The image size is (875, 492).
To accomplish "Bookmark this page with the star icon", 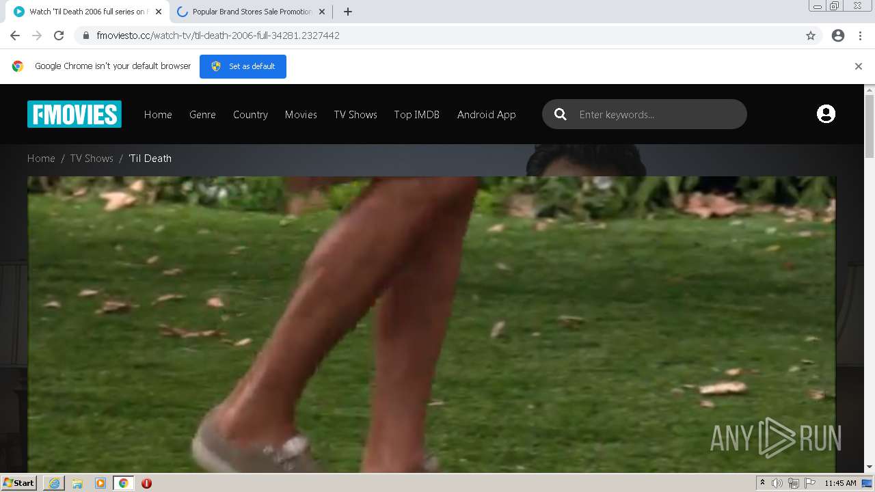I will [x=811, y=36].
